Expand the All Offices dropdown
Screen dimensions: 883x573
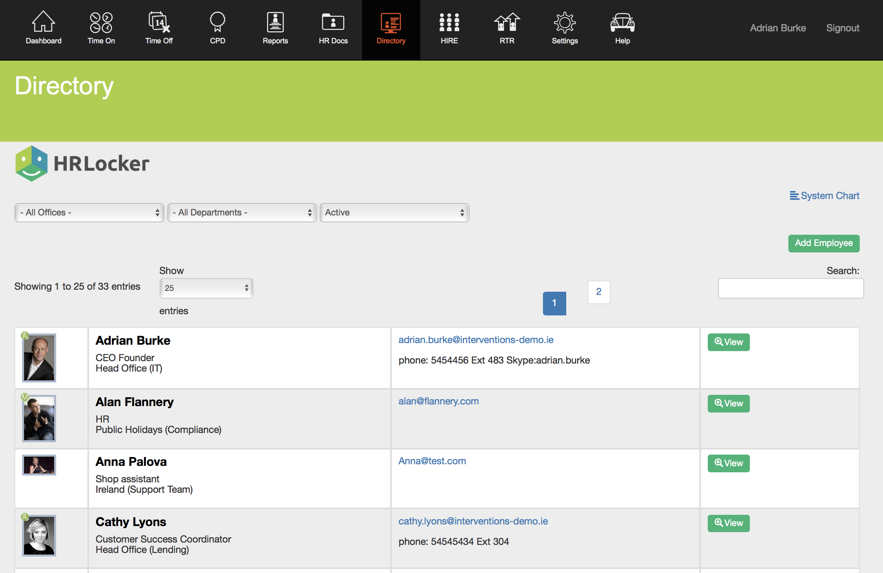[89, 213]
